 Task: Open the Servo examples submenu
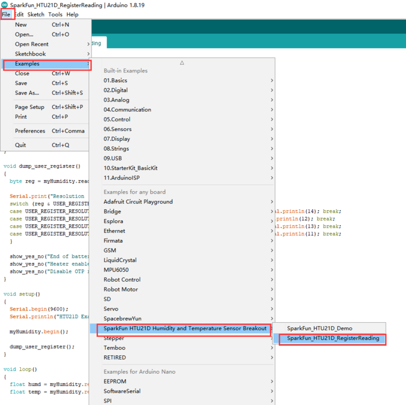(182, 309)
